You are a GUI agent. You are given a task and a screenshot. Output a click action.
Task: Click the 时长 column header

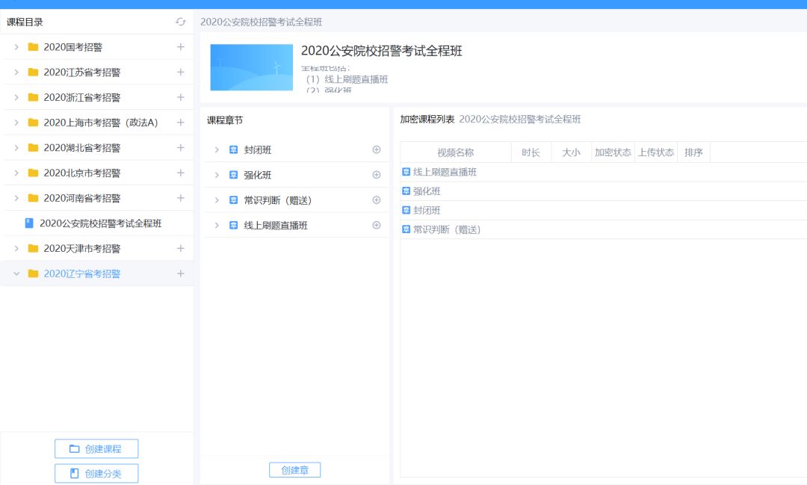pyautogui.click(x=531, y=152)
